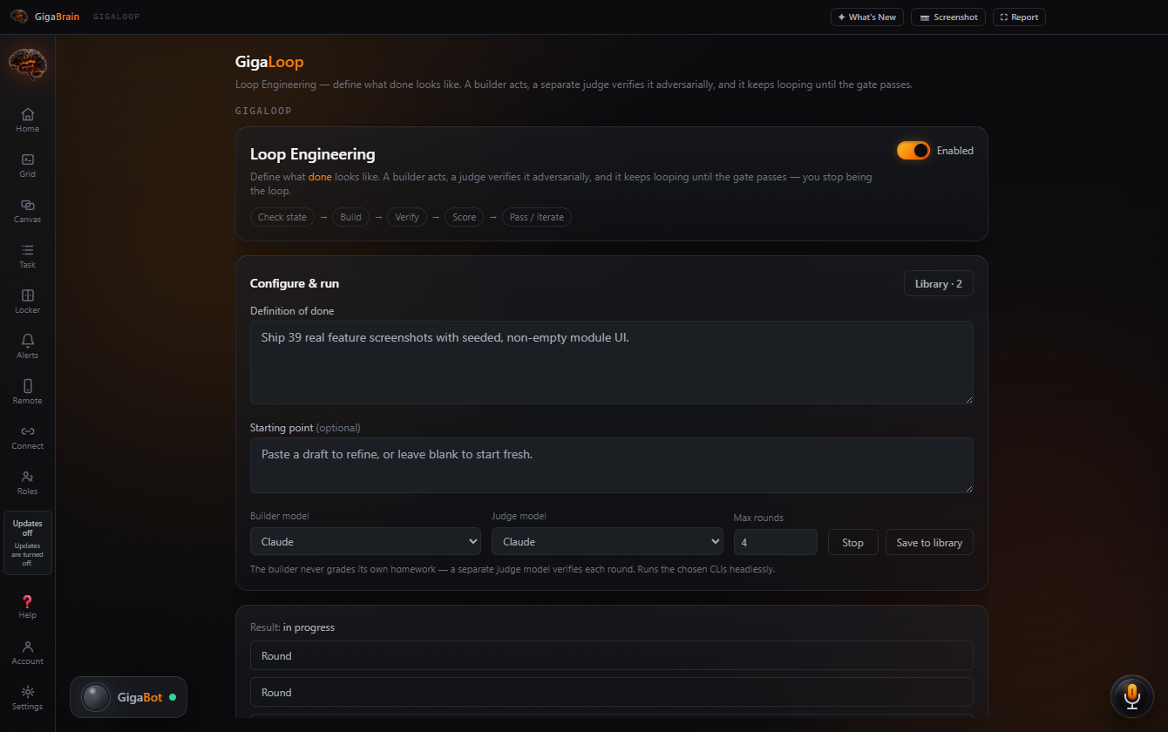Open the Builder model dropdown
This screenshot has height=732, width=1168.
coord(365,541)
